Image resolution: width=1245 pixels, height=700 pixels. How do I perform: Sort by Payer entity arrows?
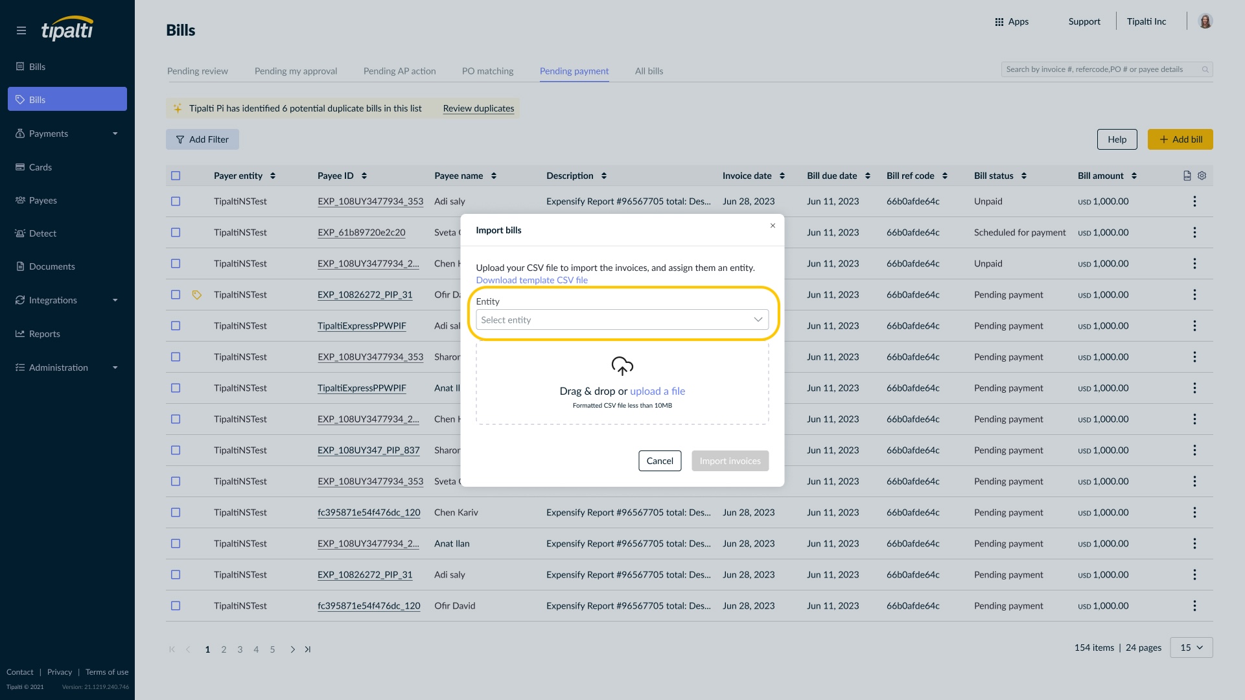pos(273,176)
